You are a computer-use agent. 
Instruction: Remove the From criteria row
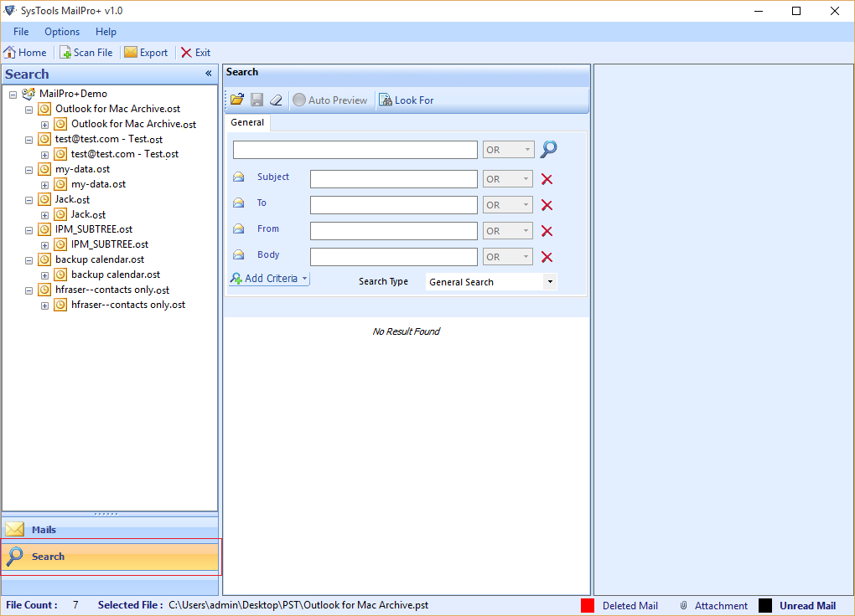pos(547,231)
